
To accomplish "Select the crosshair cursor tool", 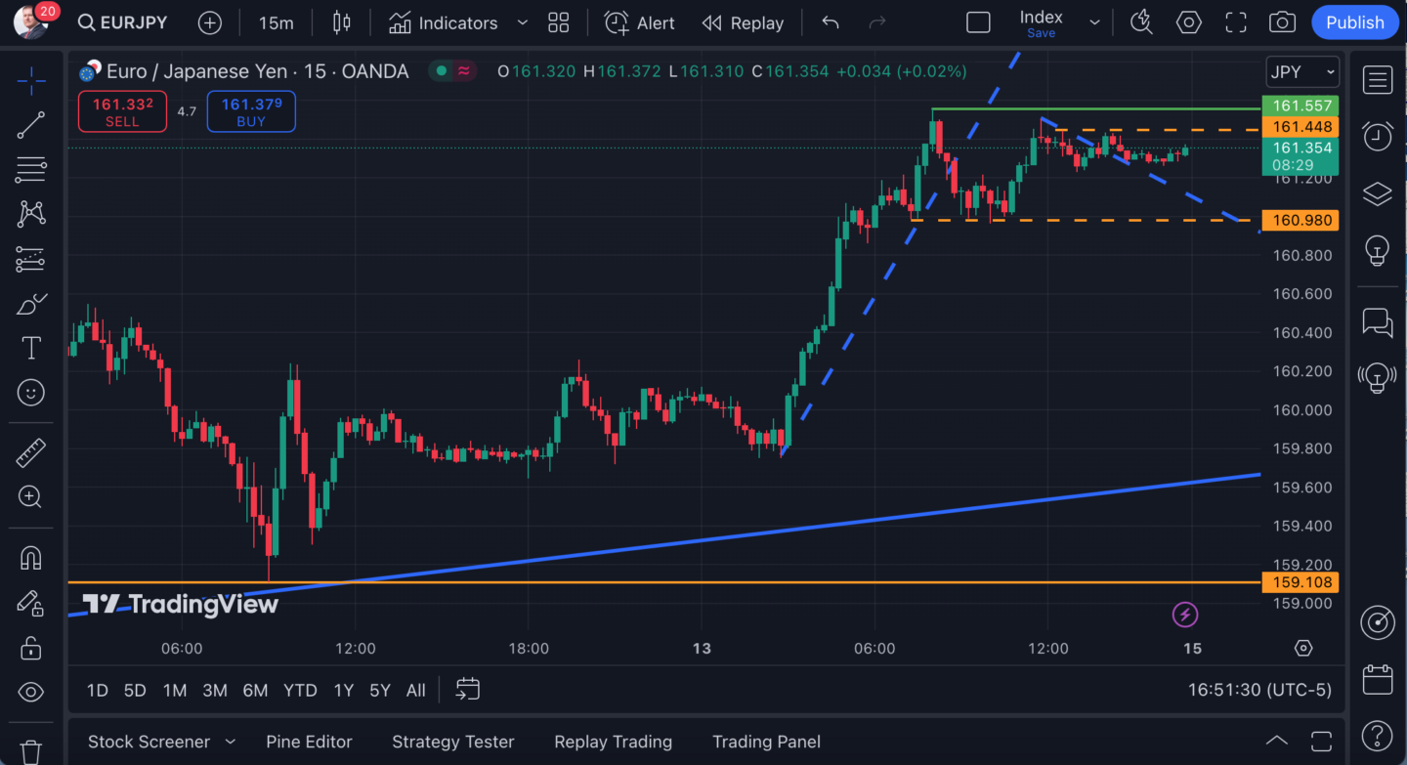I will (x=31, y=82).
